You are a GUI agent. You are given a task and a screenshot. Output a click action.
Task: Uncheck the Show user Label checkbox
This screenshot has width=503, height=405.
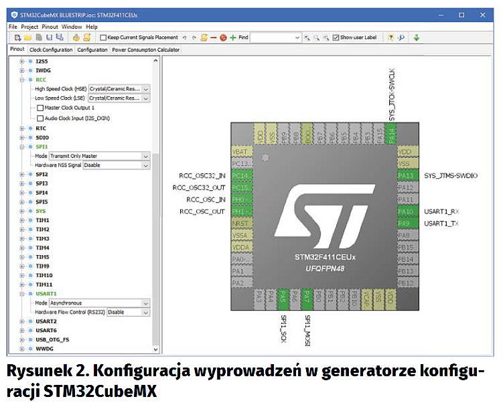pyautogui.click(x=336, y=38)
